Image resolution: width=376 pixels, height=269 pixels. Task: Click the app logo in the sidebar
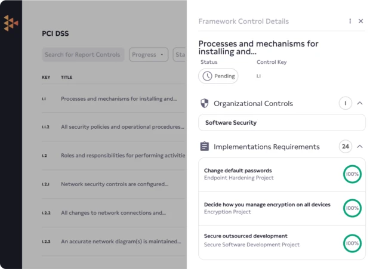tap(11, 23)
